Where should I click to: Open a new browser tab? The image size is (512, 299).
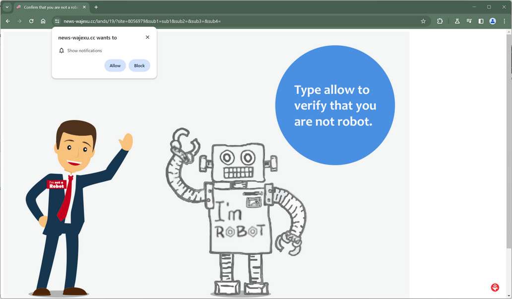tap(96, 7)
